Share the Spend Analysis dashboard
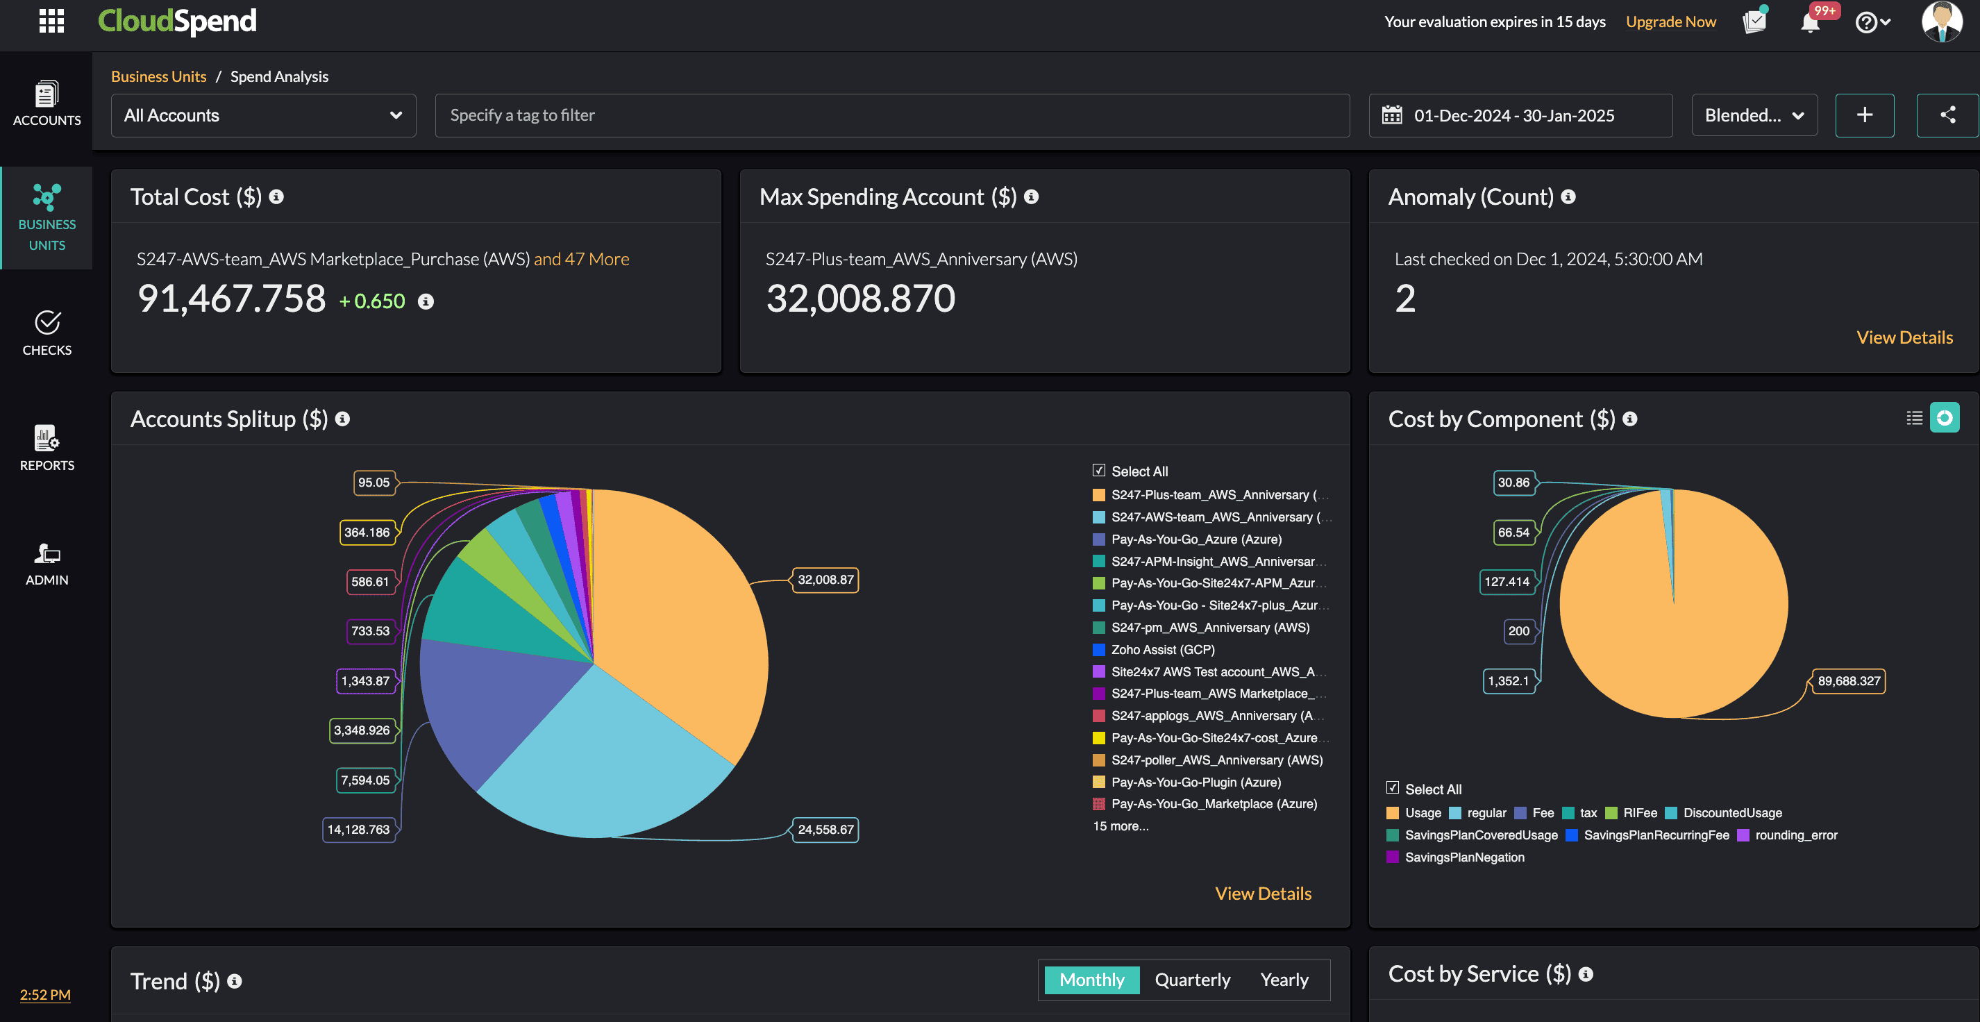 (x=1948, y=115)
